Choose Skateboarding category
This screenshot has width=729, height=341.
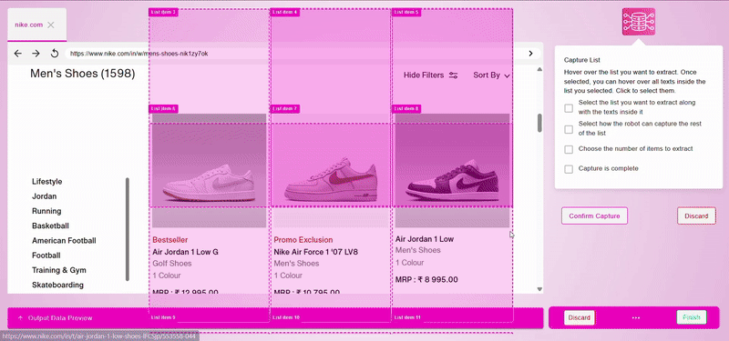(x=57, y=285)
